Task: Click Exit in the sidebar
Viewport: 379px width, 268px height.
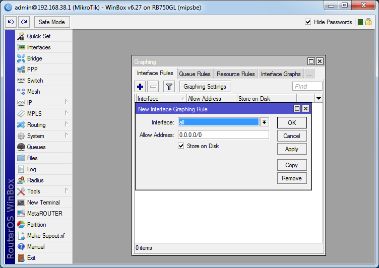Action: coord(44,258)
